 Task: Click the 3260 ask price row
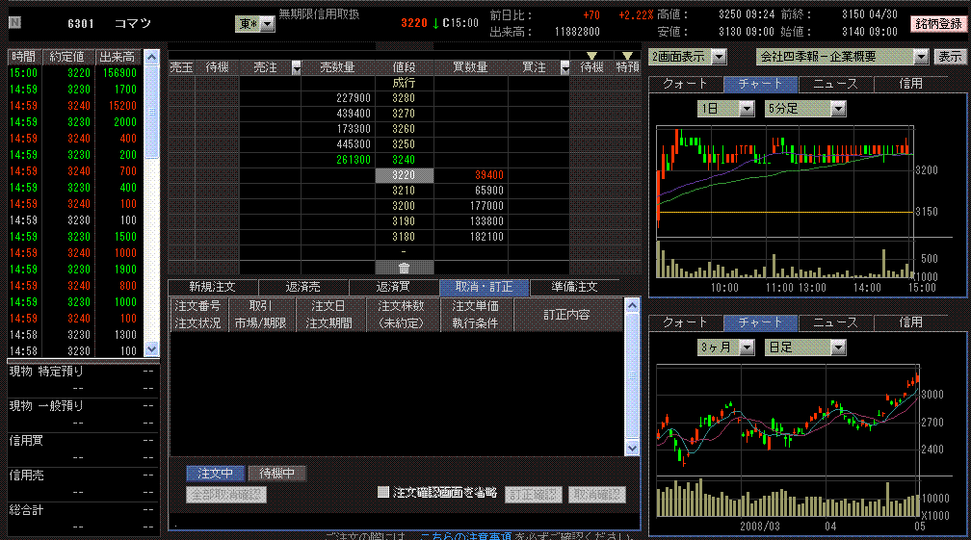click(405, 129)
